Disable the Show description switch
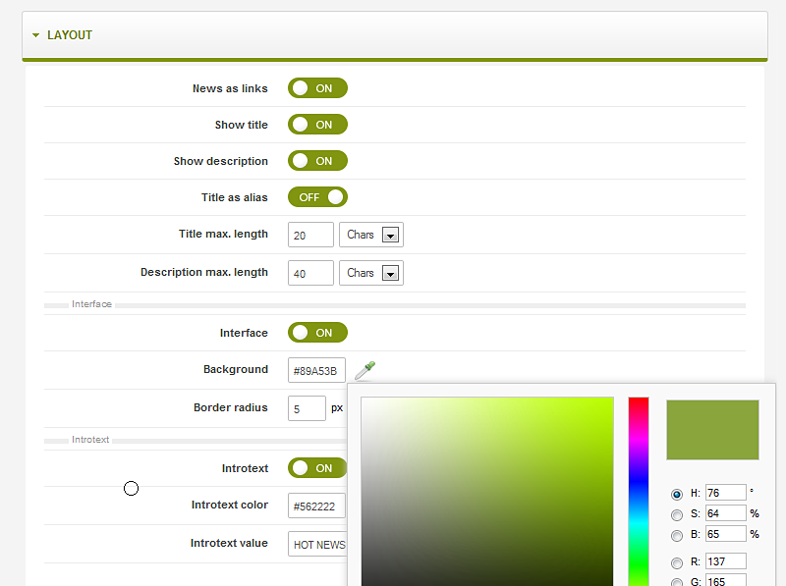 point(317,161)
